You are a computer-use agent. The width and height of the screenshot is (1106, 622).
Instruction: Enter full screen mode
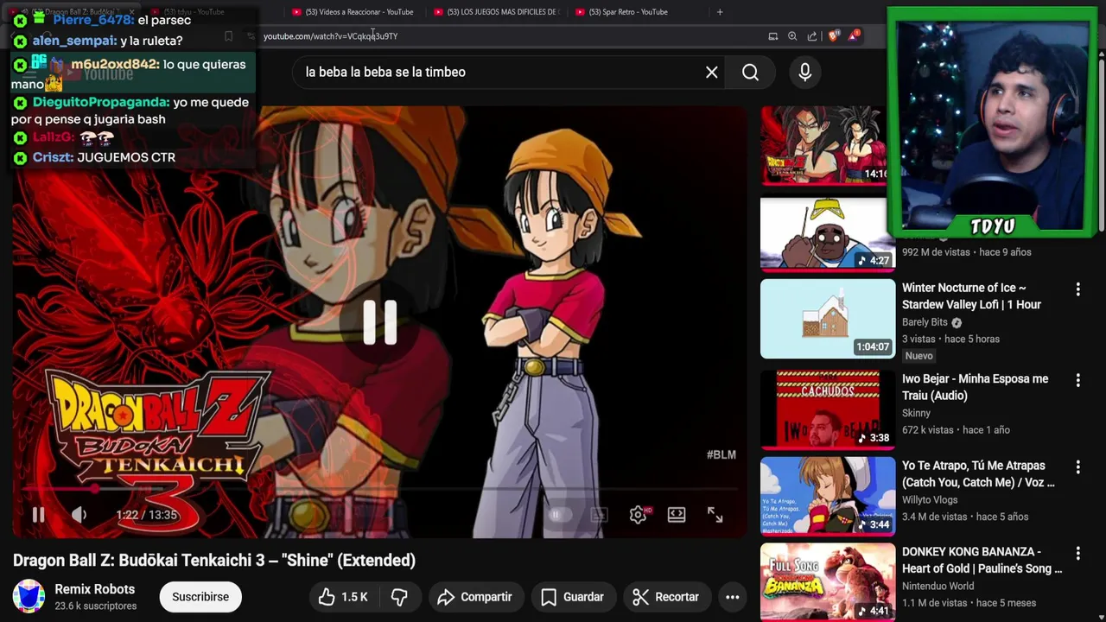715,515
